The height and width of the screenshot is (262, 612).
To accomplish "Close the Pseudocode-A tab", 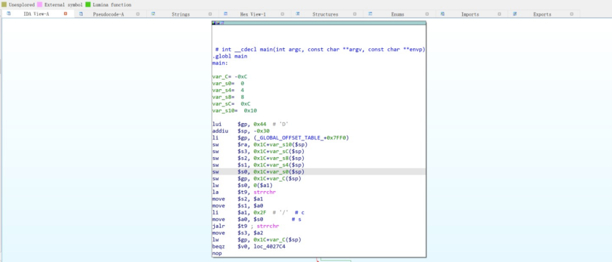I will [138, 14].
